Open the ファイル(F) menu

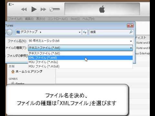15,19
